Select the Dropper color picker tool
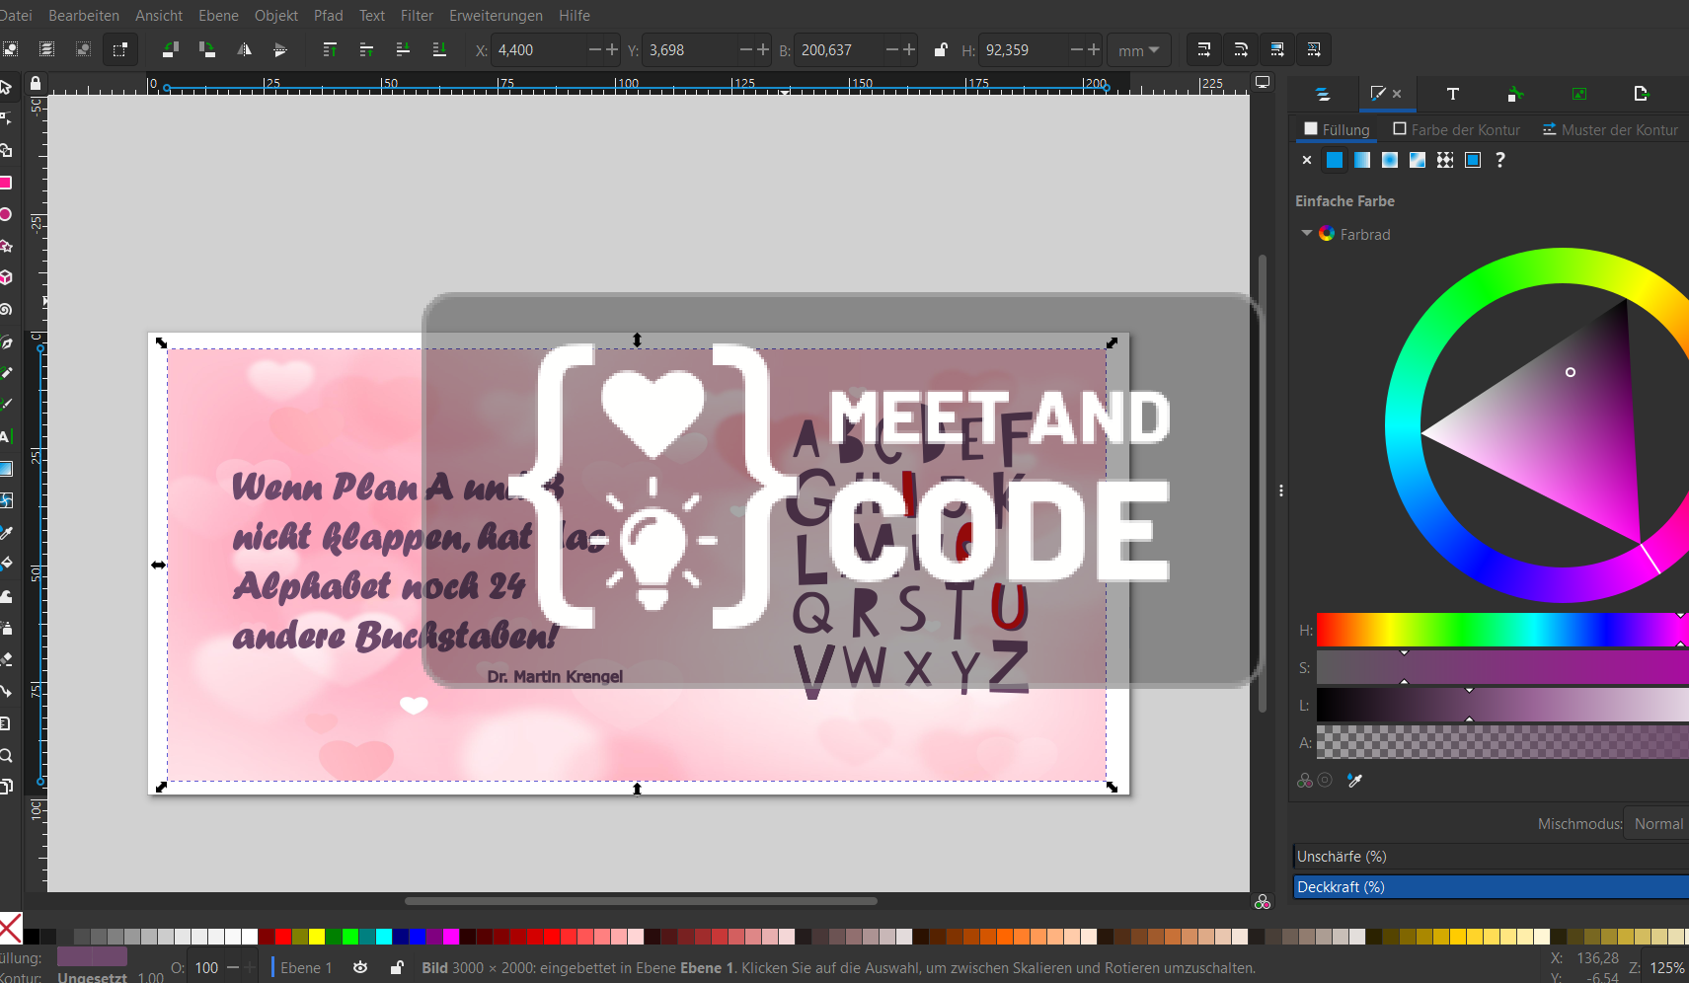The height and width of the screenshot is (983, 1689). click(x=5, y=533)
